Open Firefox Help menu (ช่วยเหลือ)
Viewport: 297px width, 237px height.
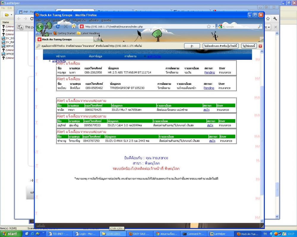[106, 20]
